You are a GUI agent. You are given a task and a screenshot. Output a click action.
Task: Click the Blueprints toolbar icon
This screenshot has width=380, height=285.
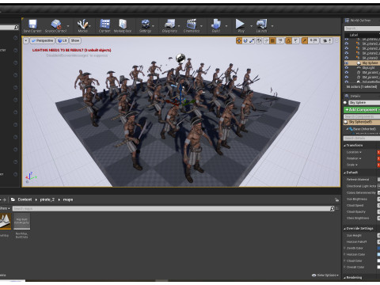tap(169, 26)
